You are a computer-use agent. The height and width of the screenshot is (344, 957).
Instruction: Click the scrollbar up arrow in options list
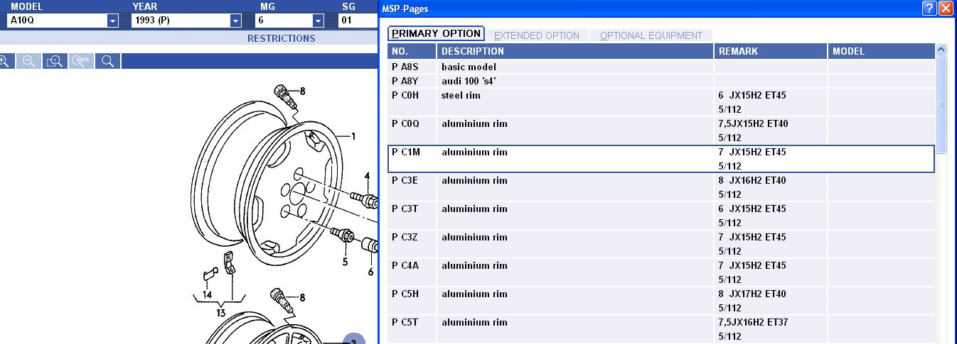(941, 50)
